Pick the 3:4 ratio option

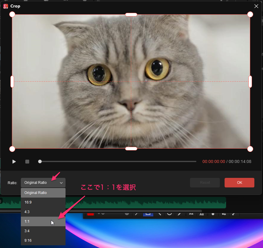(43, 231)
